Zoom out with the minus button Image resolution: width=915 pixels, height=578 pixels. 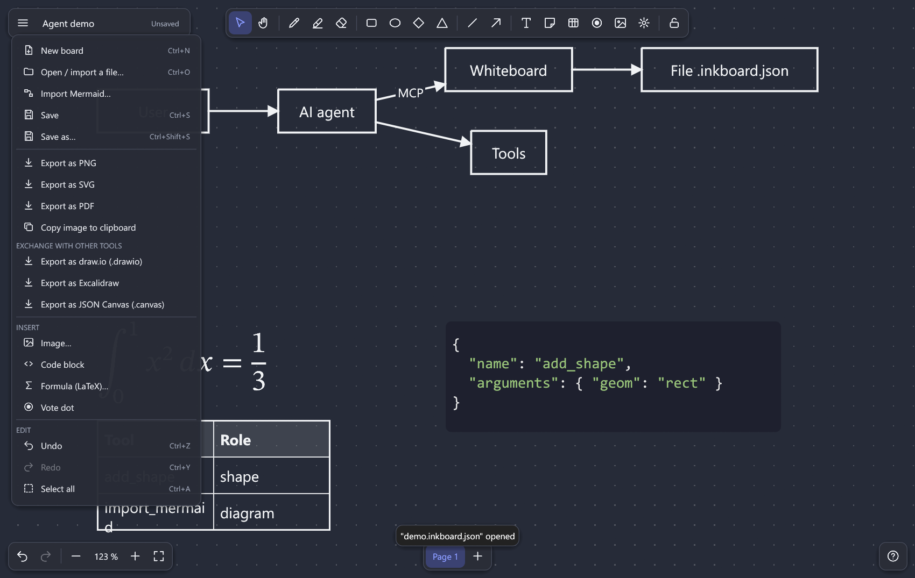coord(76,556)
